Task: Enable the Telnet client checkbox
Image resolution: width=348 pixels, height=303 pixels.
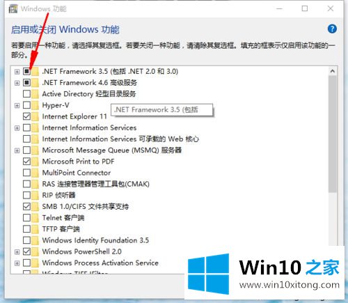Action: (x=26, y=218)
